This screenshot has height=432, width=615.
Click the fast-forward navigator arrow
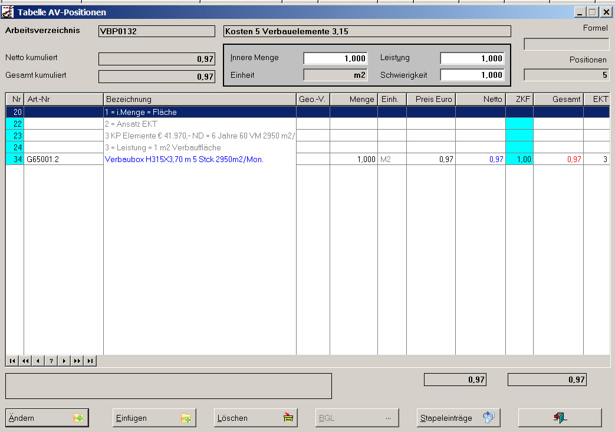tap(77, 361)
